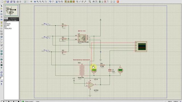Select the Component Mode tool
The width and height of the screenshot is (182, 102).
click(x=1, y=9)
